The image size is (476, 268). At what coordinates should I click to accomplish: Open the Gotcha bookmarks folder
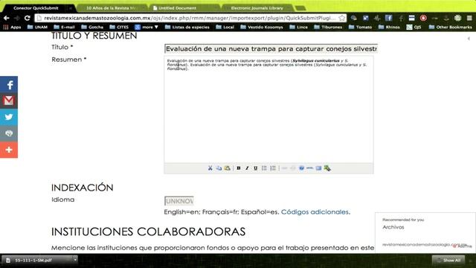click(x=92, y=27)
